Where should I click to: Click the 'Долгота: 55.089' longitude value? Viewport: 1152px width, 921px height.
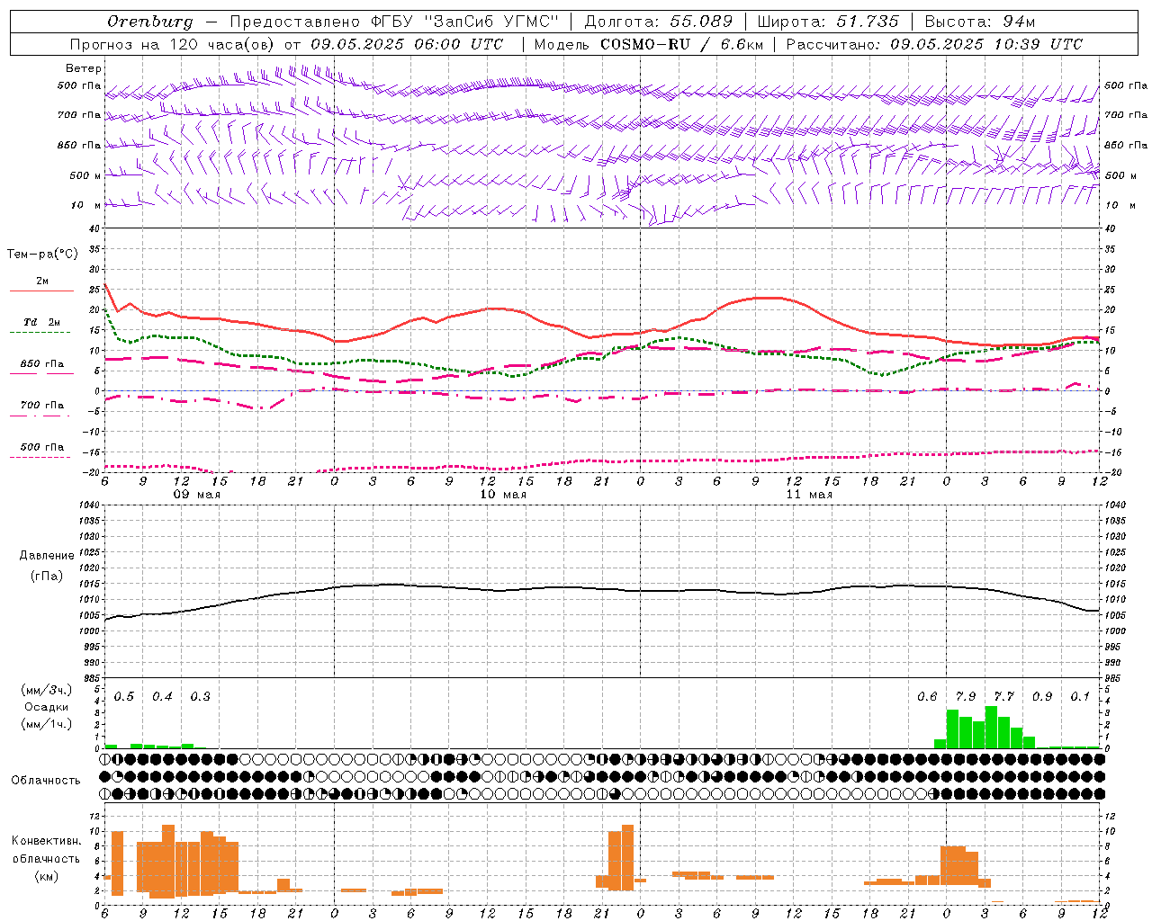[659, 22]
